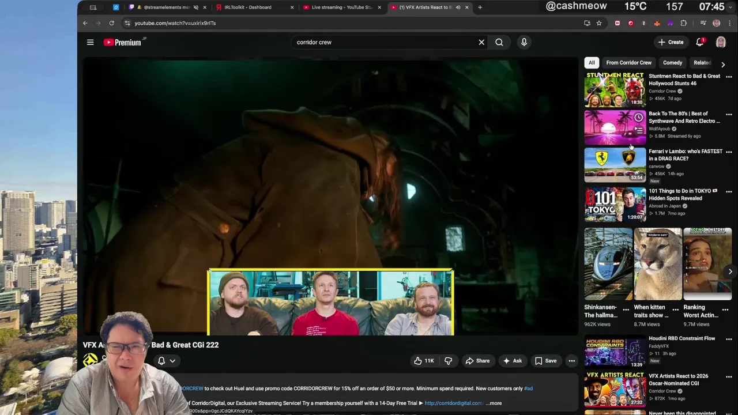Save the video to a playlist
Screen dimensions: 738x415
coord(545,361)
